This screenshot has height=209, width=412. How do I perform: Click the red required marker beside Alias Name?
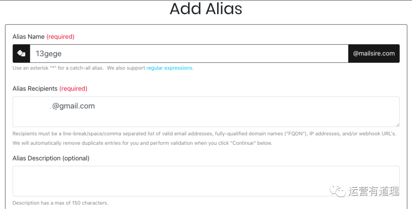(x=60, y=37)
